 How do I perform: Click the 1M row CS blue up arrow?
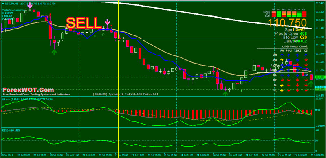(x=306, y=55)
